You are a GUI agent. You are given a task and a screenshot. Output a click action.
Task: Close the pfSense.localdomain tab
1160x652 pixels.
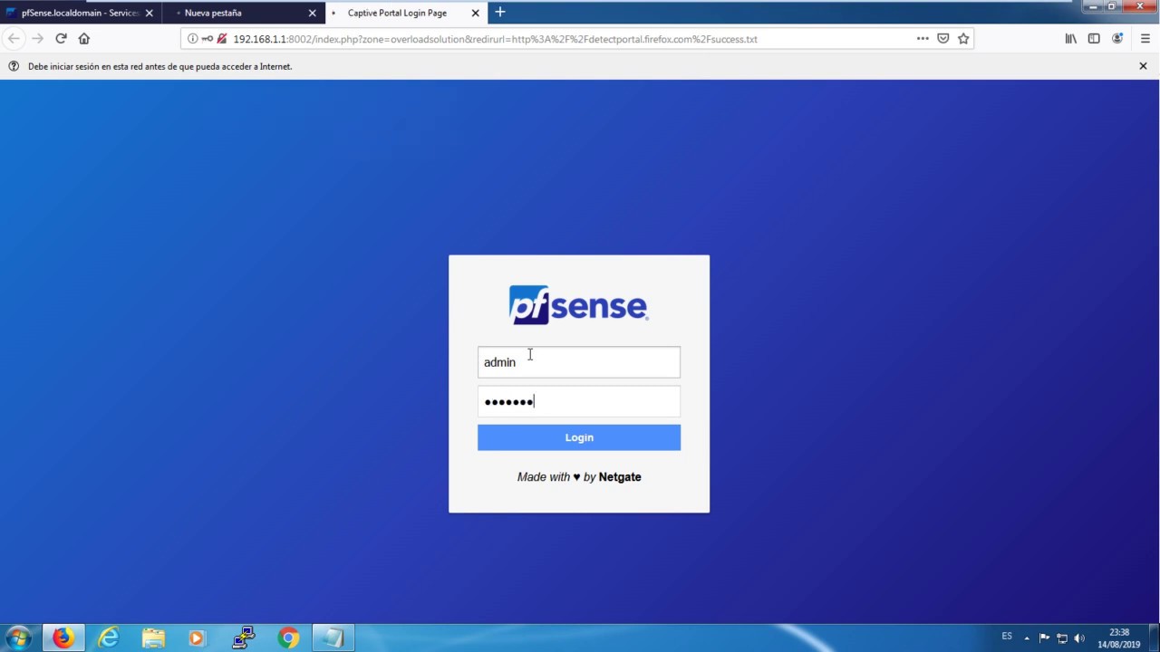coord(150,14)
